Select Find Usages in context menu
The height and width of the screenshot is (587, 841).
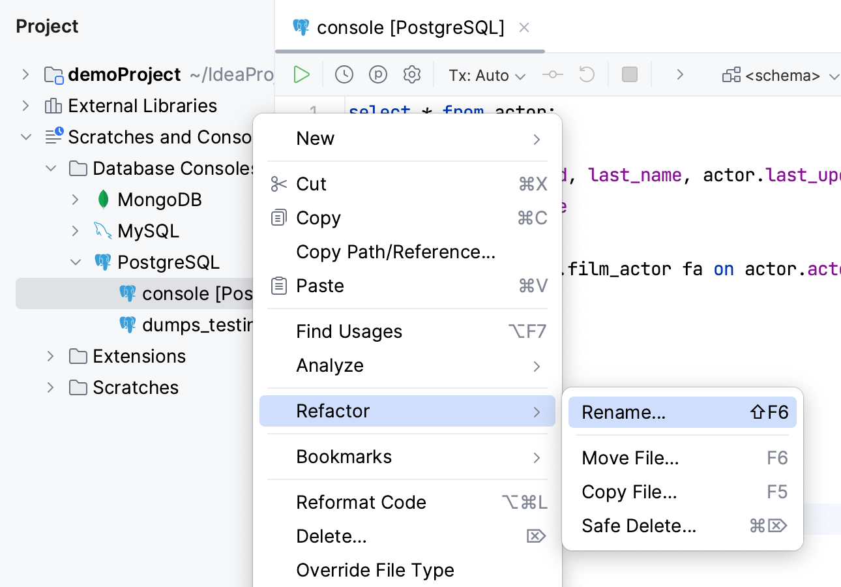point(407,331)
